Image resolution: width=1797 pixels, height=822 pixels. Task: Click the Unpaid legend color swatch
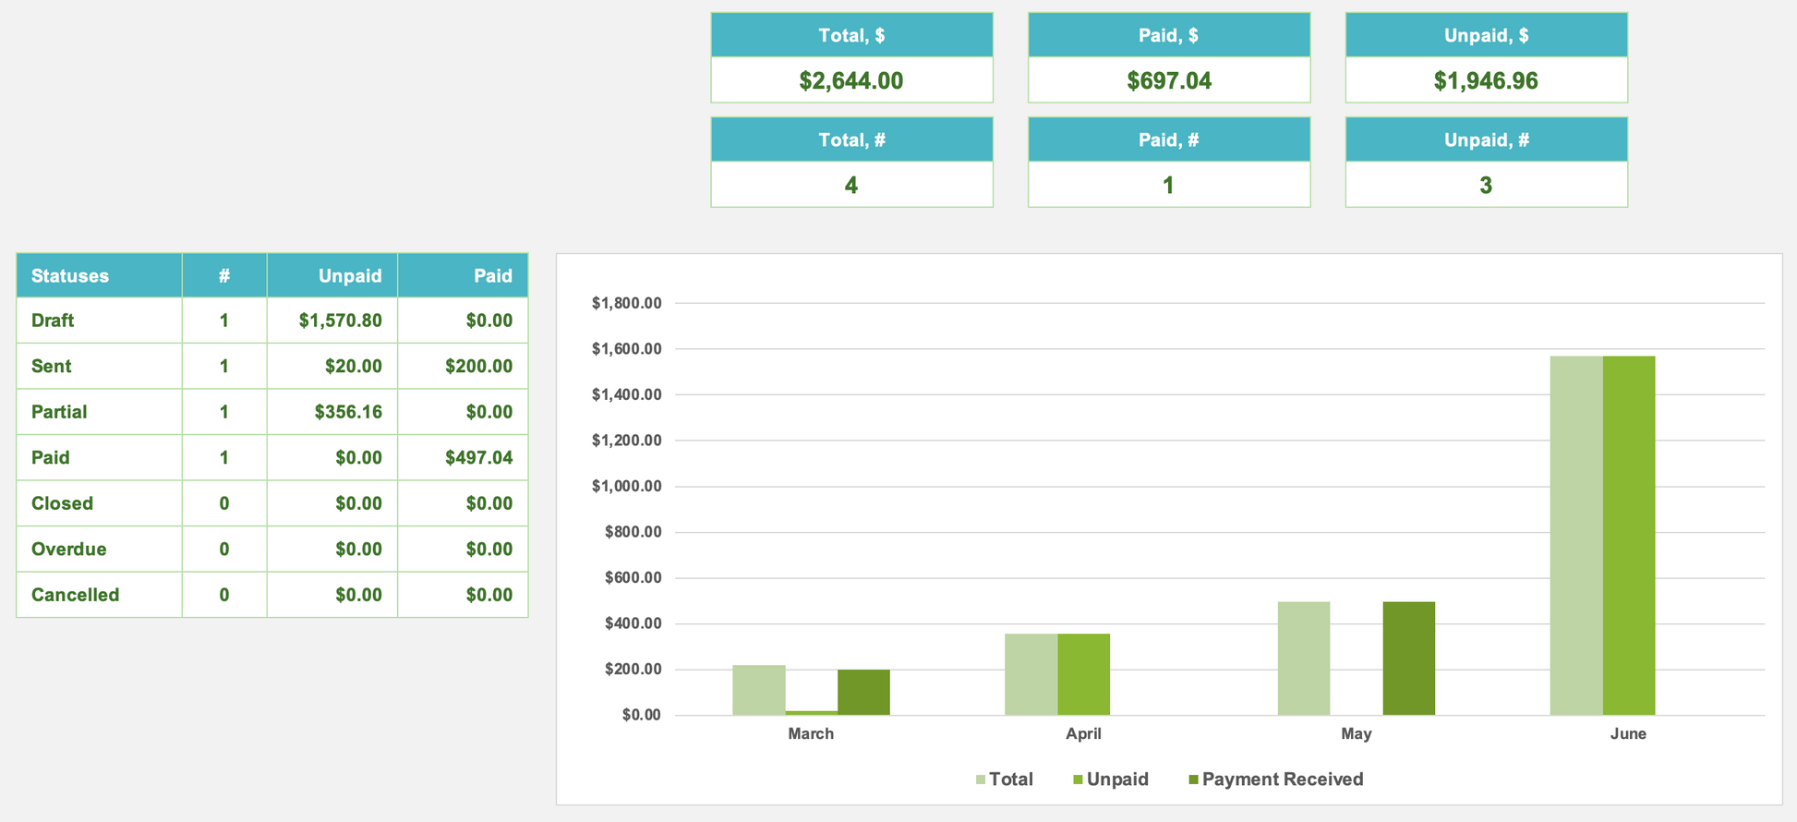click(1078, 780)
